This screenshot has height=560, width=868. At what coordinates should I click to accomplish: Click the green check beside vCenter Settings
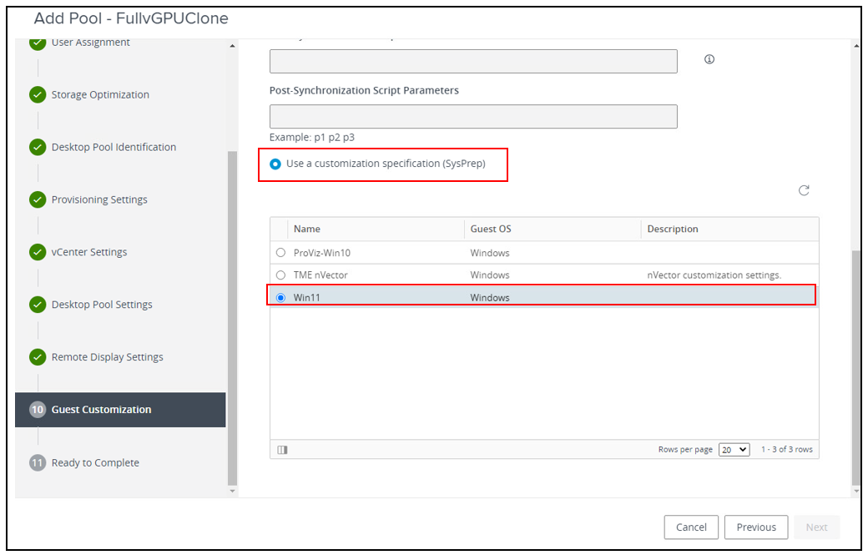click(x=38, y=251)
